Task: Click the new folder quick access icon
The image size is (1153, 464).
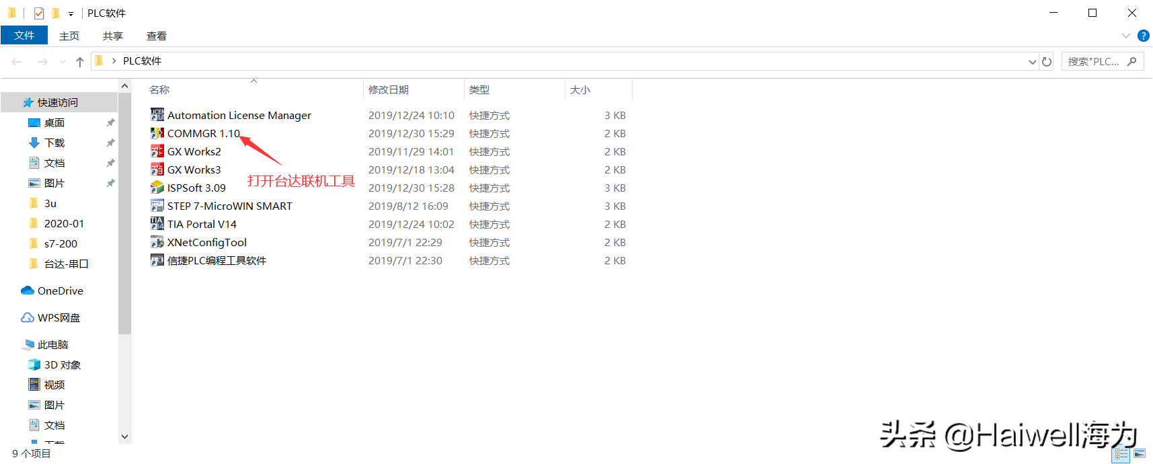Action: click(x=56, y=13)
